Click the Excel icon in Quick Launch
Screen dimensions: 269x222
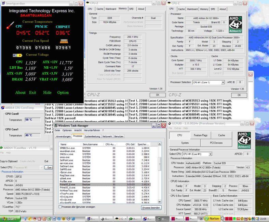(x=49, y=219)
